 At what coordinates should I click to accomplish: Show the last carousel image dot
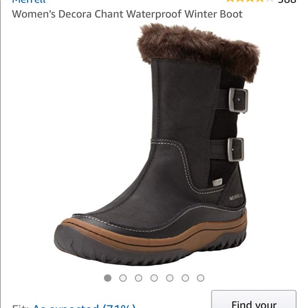(201, 278)
